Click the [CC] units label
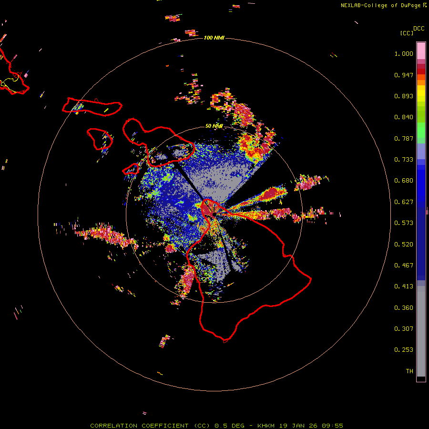429x429 pixels. (x=407, y=33)
